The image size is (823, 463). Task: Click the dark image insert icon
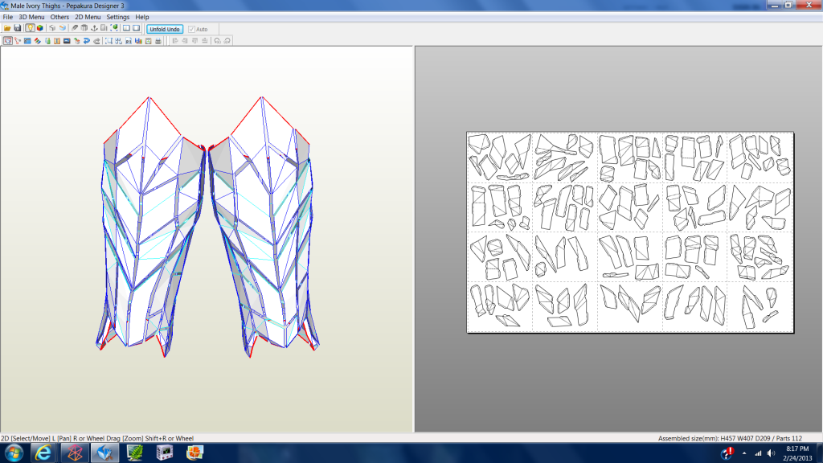pos(67,40)
